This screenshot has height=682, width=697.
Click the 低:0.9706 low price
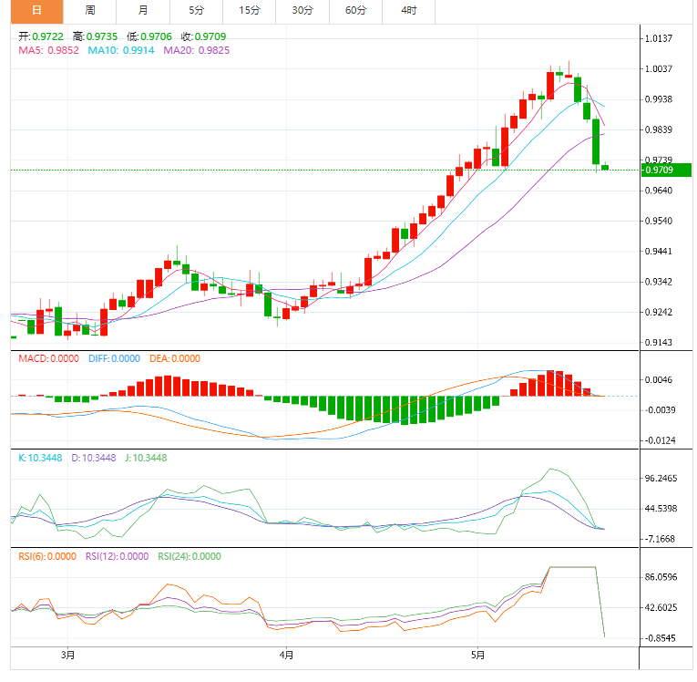pos(149,36)
